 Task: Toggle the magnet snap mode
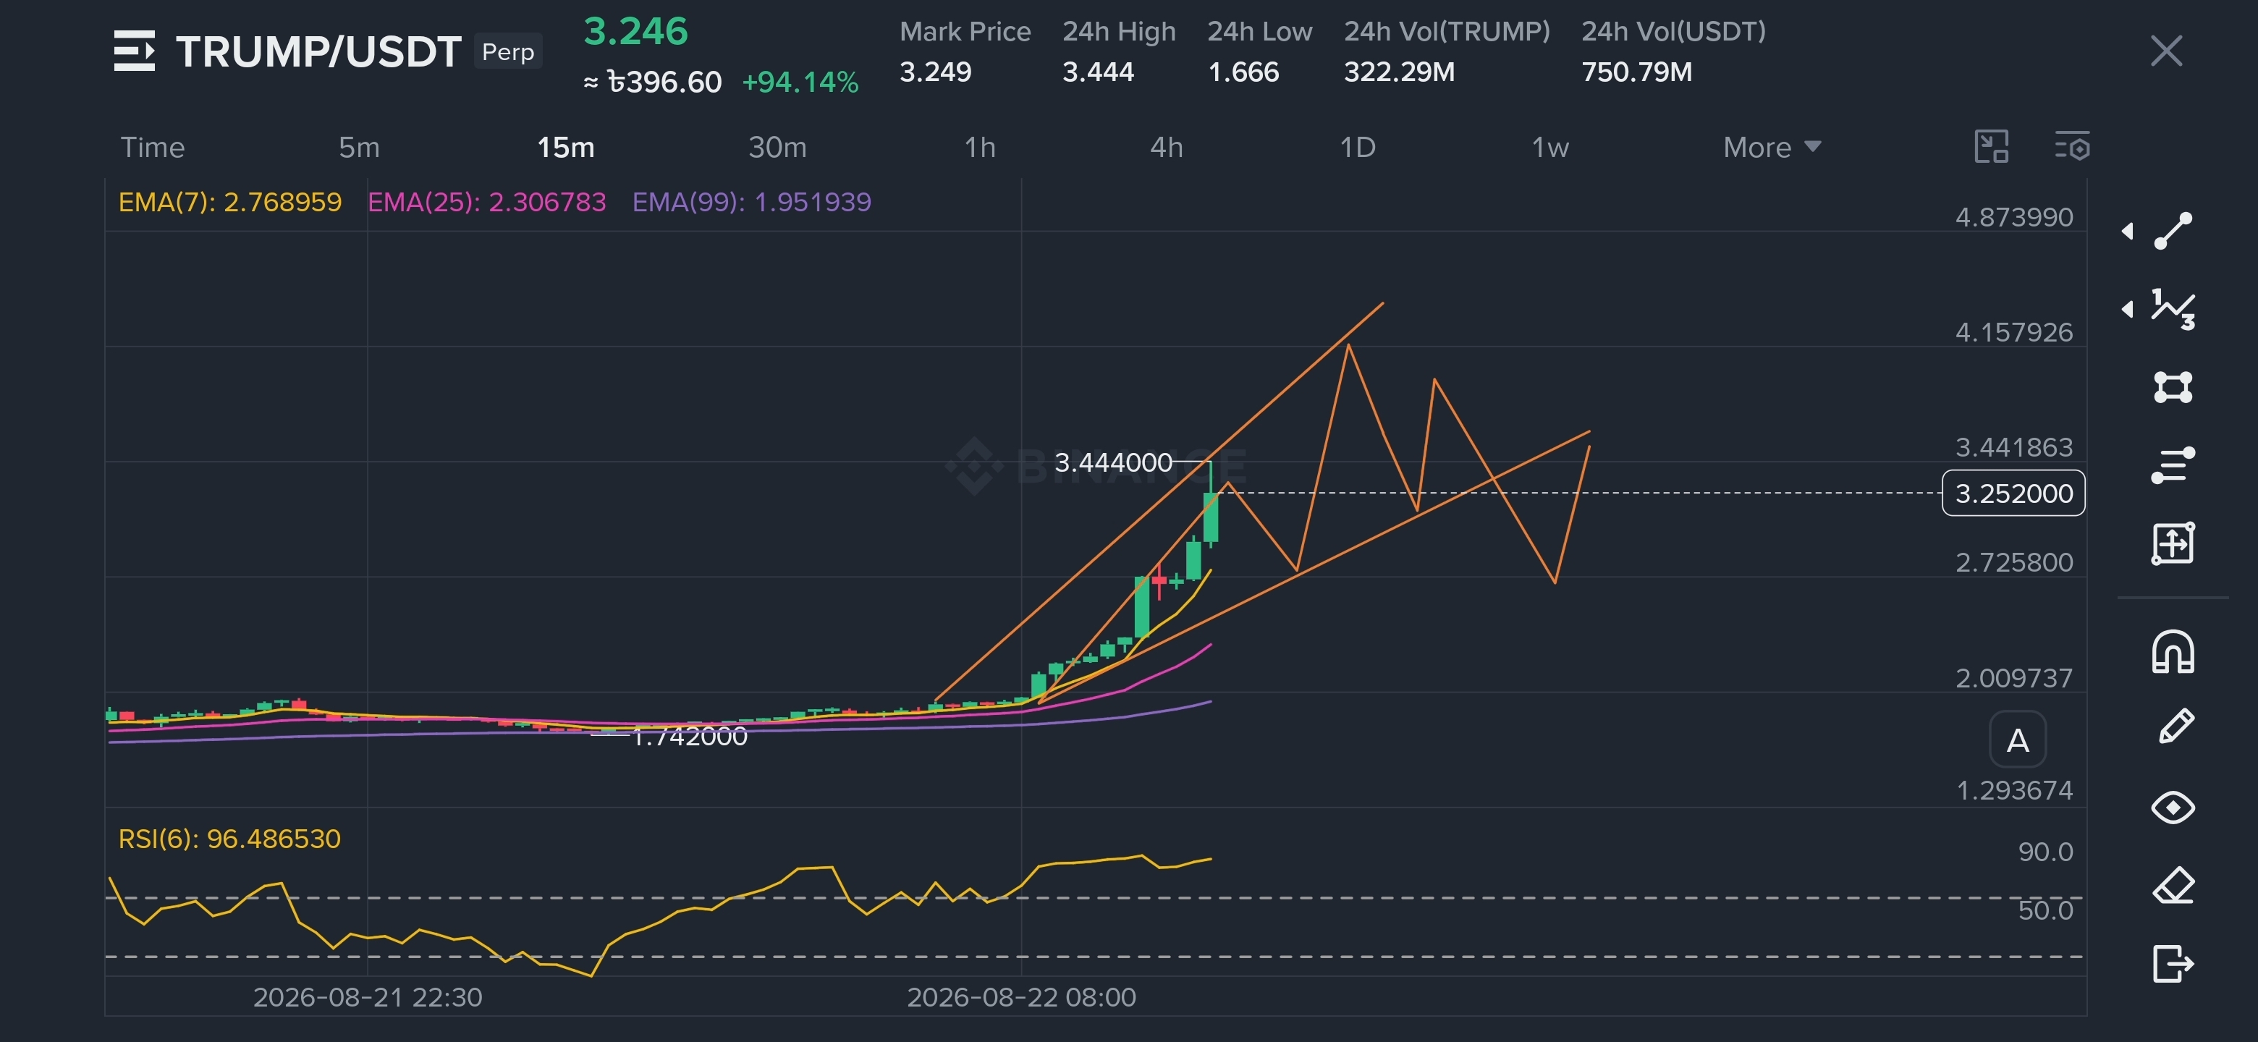2173,652
